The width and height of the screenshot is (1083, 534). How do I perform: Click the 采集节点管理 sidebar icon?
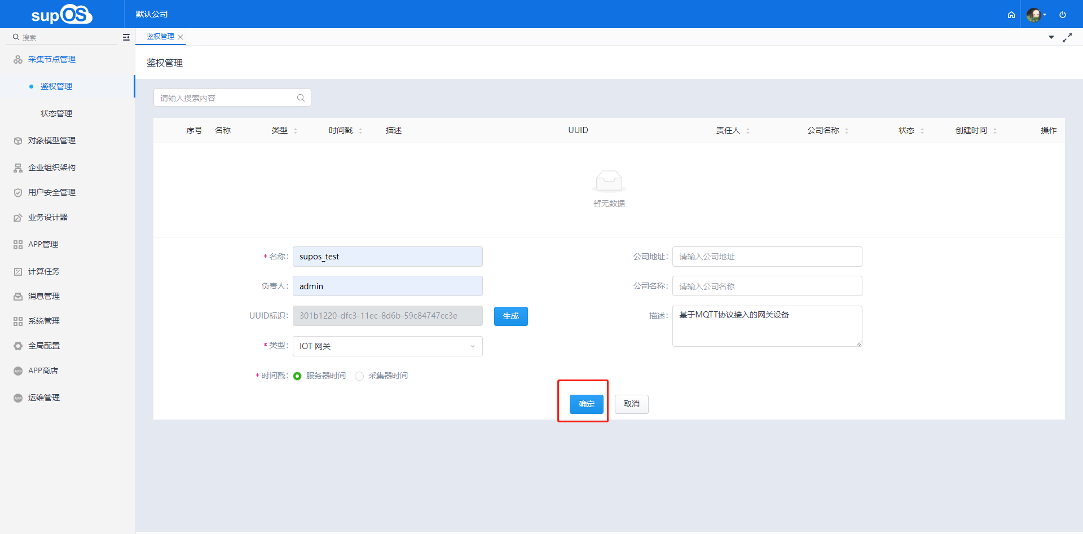coord(18,59)
